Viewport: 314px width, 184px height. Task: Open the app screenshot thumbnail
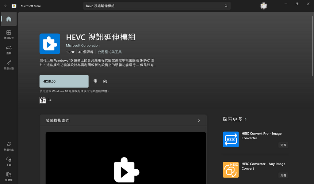point(126,158)
